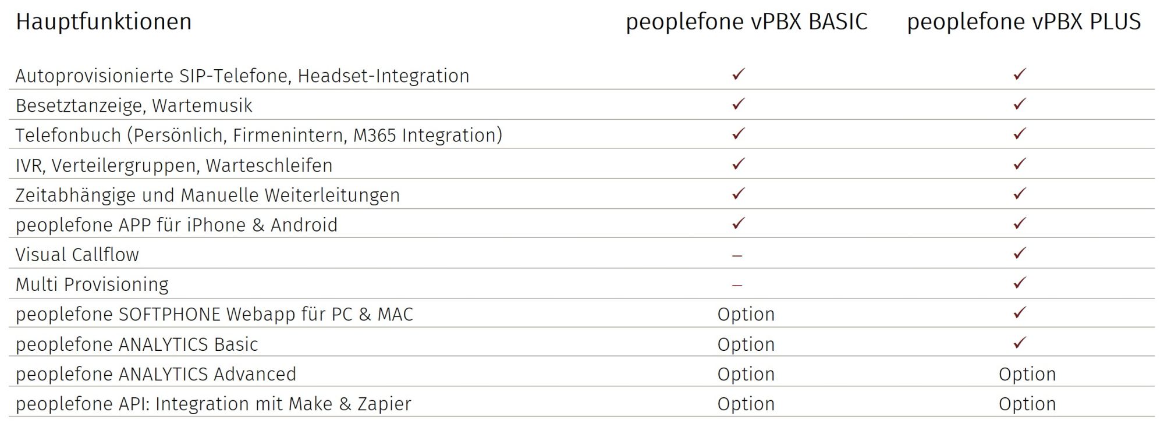Click PLUS checkmark for ANALYTICS Basic row
The width and height of the screenshot is (1164, 427).
pos(1020,343)
